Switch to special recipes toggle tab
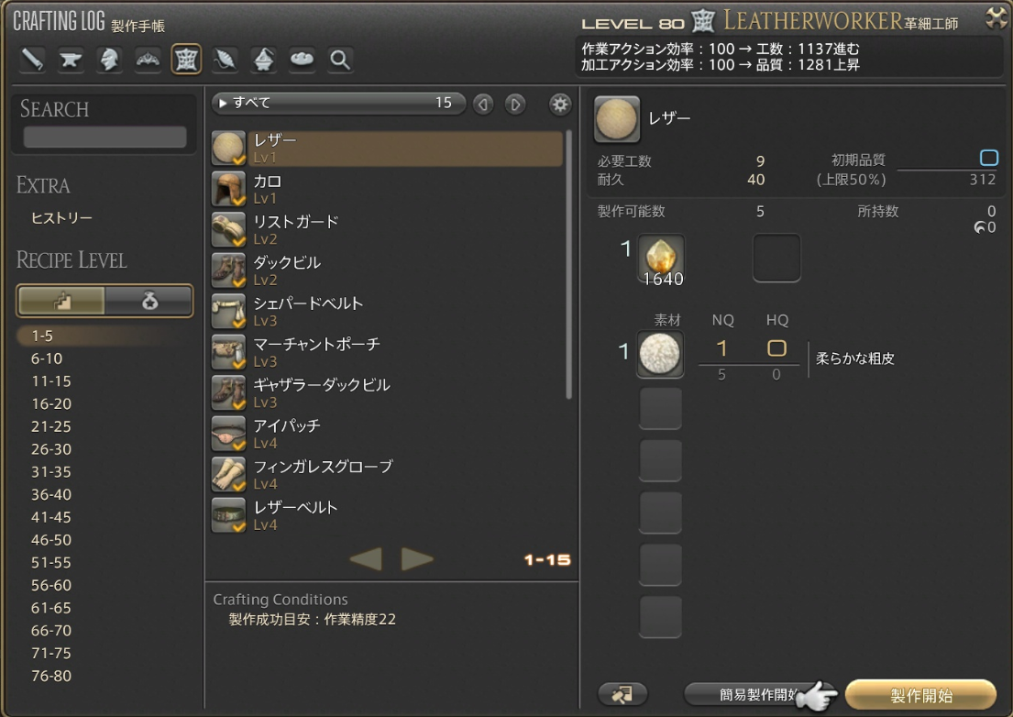The image size is (1013, 717). [149, 300]
